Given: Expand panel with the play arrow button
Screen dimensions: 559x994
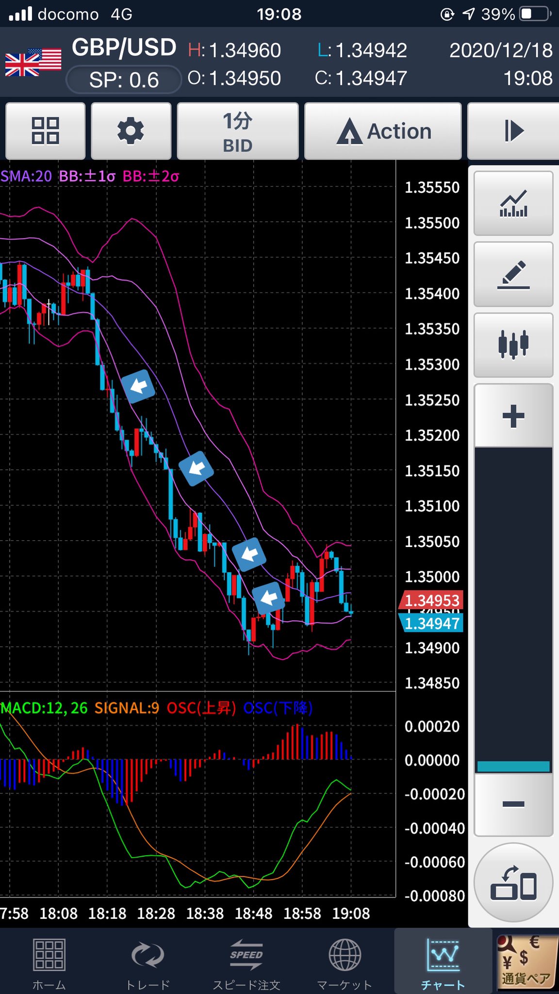Looking at the screenshot, I should 512,131.
